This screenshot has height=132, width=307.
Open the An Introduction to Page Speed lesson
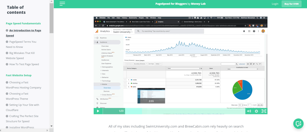click(x=23, y=33)
